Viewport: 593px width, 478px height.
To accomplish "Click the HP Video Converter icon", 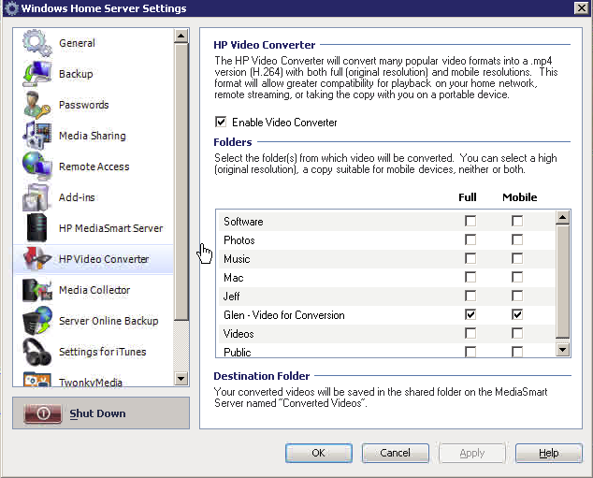I will (36, 259).
